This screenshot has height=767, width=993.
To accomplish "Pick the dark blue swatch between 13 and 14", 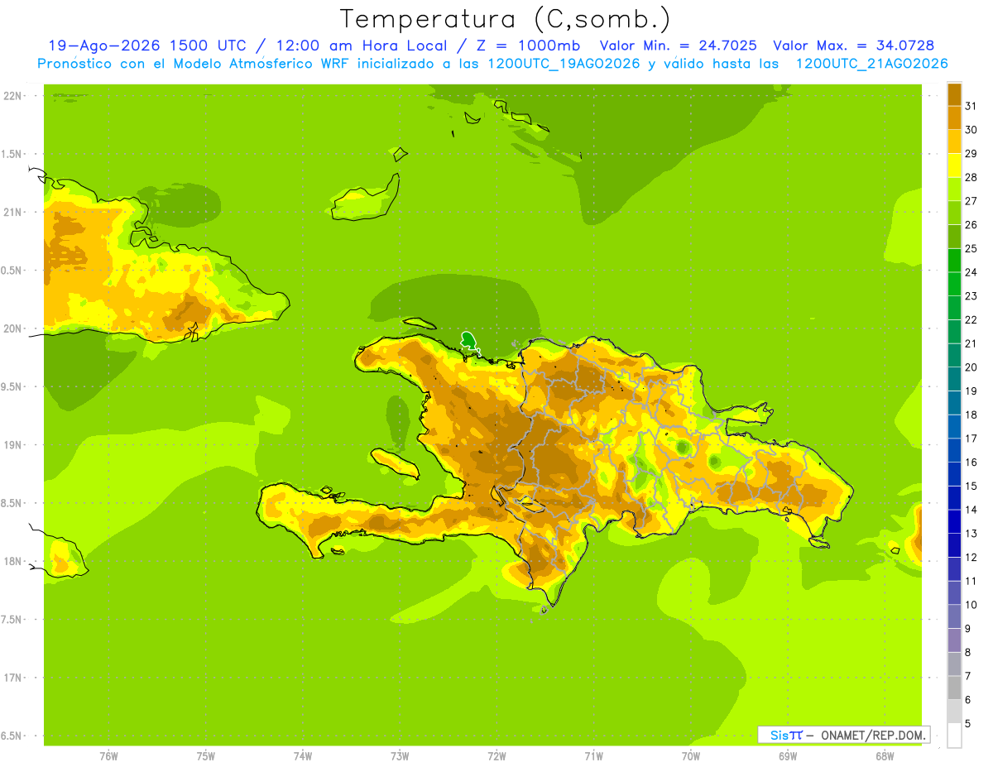I will point(954,521).
